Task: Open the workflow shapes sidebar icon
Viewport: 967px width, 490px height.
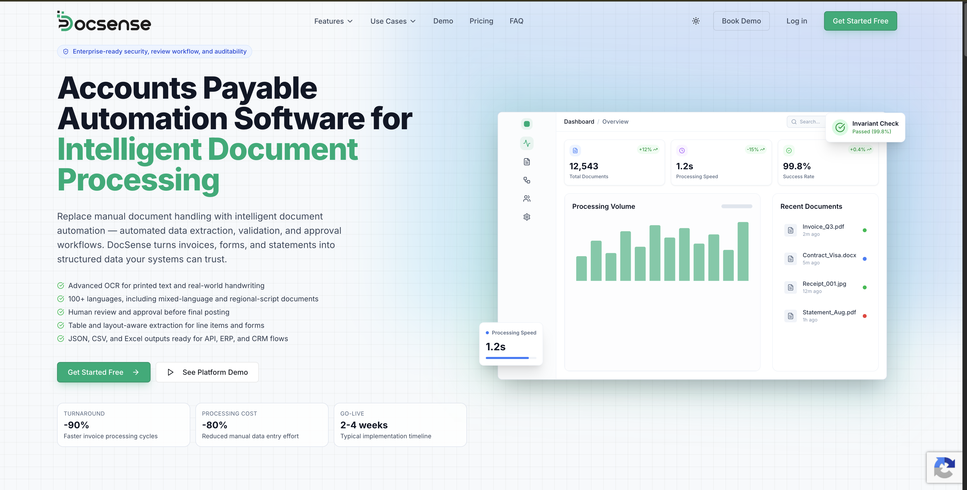Action: click(x=527, y=180)
